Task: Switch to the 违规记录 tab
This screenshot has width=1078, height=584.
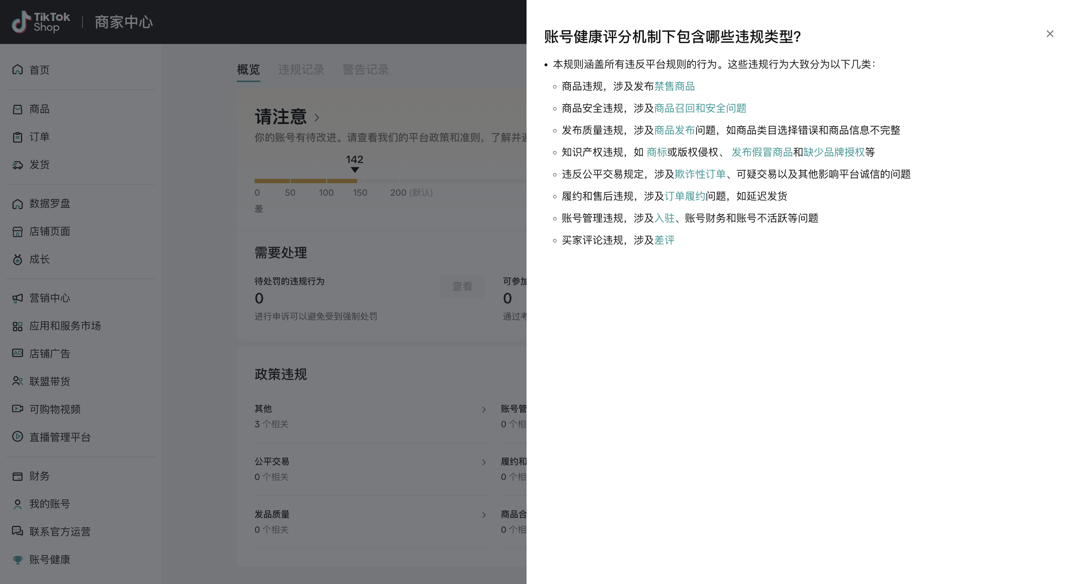Action: click(x=301, y=70)
